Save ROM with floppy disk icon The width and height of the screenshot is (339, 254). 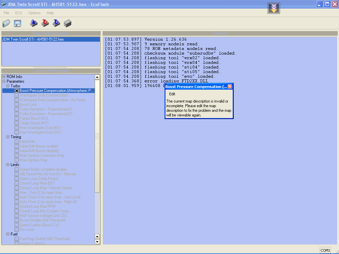click(18, 23)
